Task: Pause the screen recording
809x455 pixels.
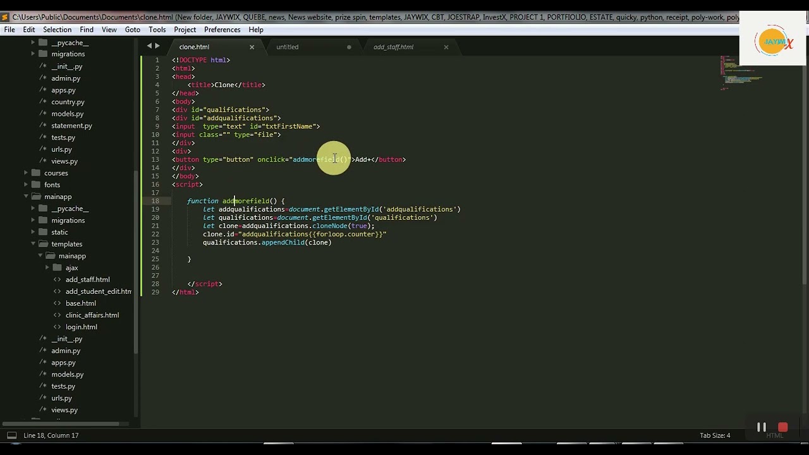Action: coord(762,428)
